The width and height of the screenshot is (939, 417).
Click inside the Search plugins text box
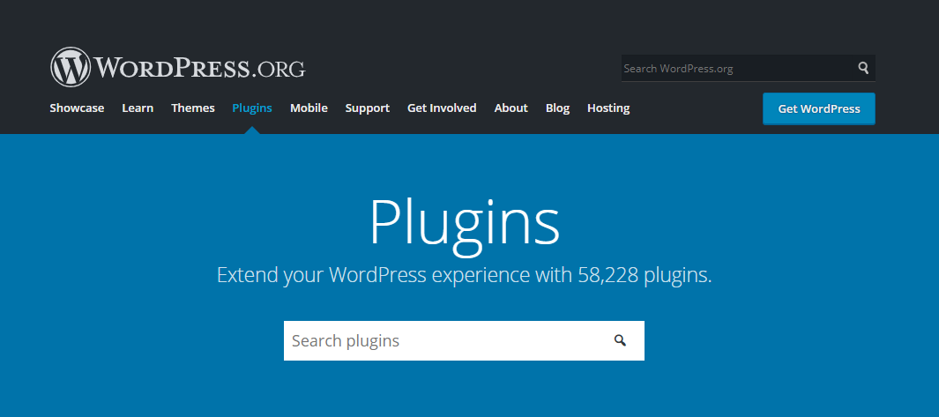point(441,340)
